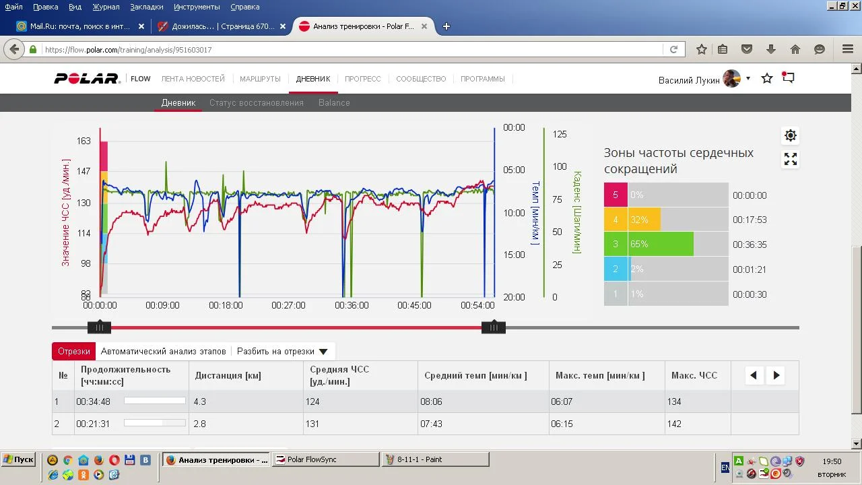Open chart settings gear icon

791,135
